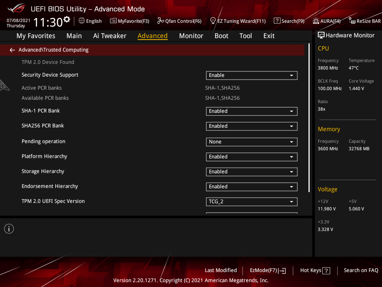Open AURA(F4) text button
This screenshot has height=287, width=382.
[x=331, y=21]
